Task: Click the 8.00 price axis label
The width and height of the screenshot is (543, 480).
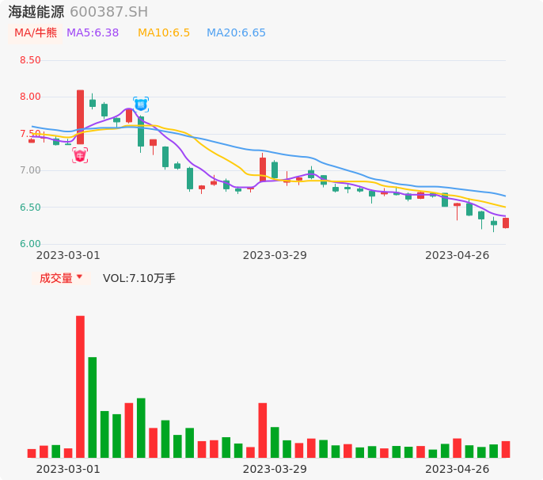Action: 30,97
